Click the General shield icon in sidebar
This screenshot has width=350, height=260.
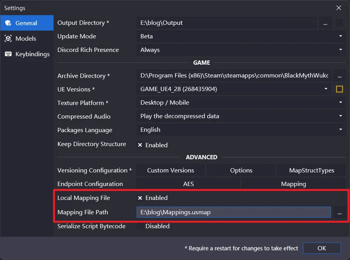point(8,23)
